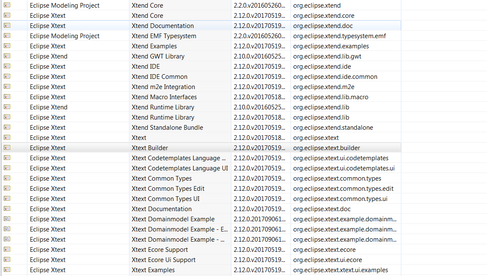This screenshot has height=276, width=487.
Task: Click the ID "org.eclipse.xtext.doc"
Action: coord(322,209)
